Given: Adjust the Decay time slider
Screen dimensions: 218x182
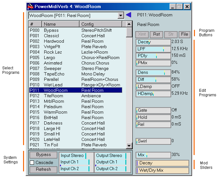Looking at the screenshot, I should [153, 42].
